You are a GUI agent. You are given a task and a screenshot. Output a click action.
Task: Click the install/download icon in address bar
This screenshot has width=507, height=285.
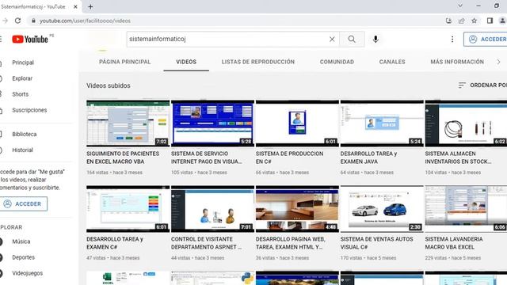(448, 21)
